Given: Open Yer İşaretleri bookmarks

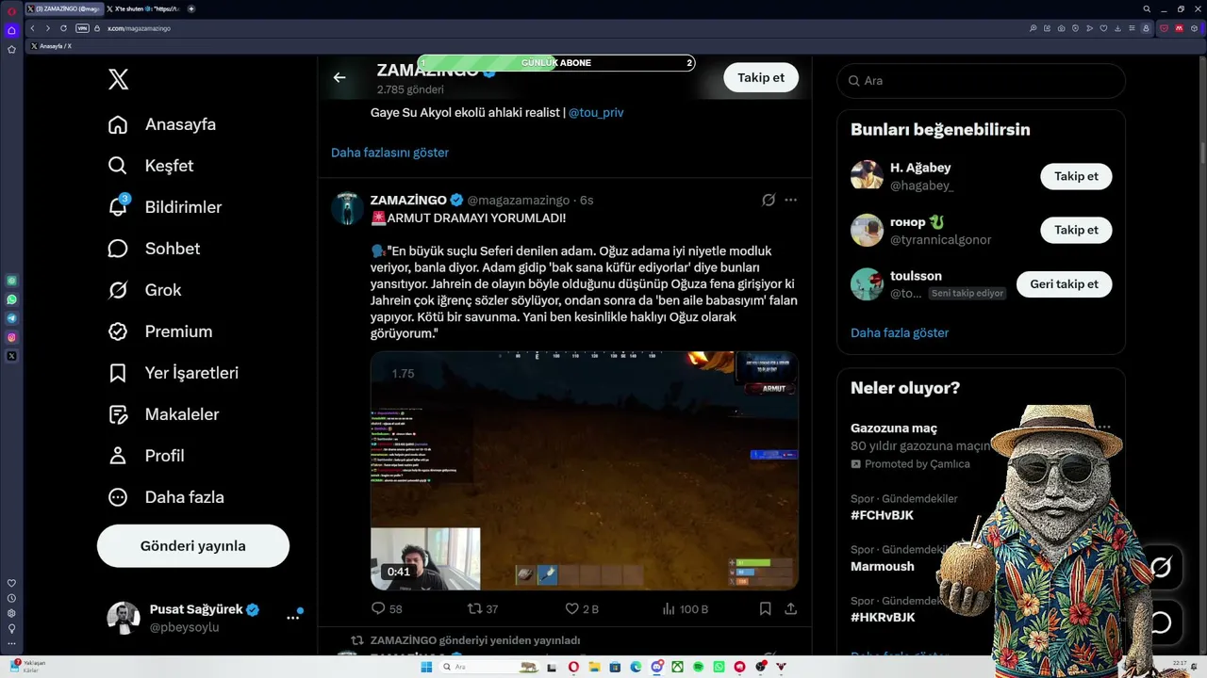Looking at the screenshot, I should tap(173, 373).
